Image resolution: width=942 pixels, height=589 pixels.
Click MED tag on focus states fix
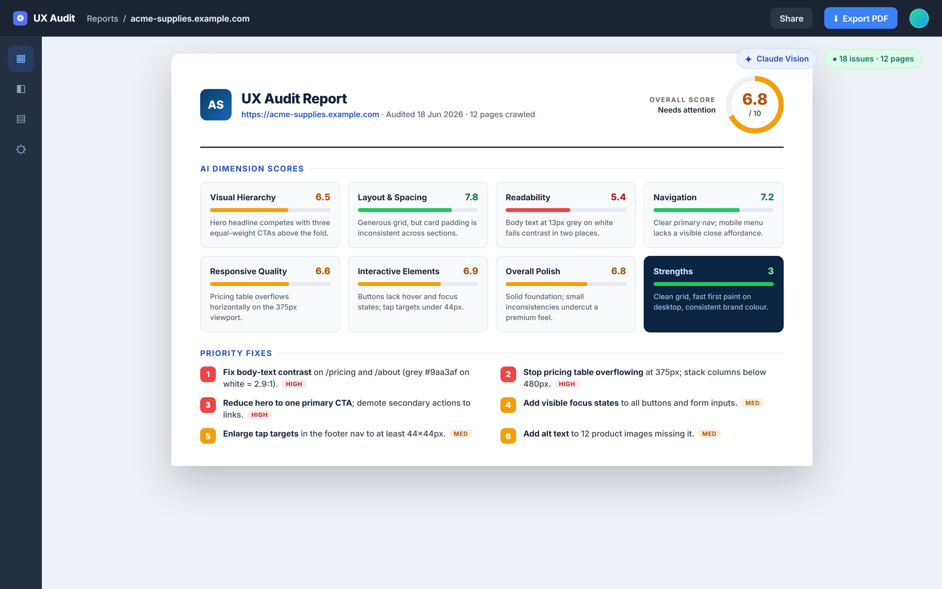pos(752,403)
